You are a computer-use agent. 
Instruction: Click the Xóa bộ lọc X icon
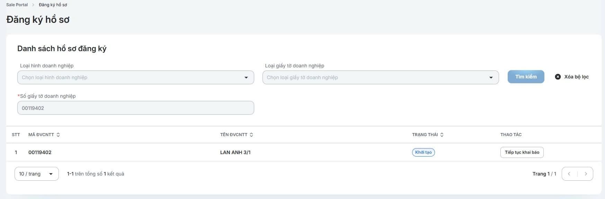click(558, 77)
